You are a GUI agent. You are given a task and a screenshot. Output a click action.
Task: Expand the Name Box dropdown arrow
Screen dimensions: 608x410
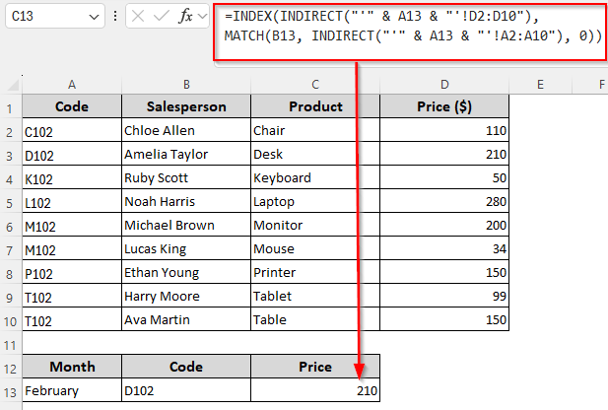[93, 17]
